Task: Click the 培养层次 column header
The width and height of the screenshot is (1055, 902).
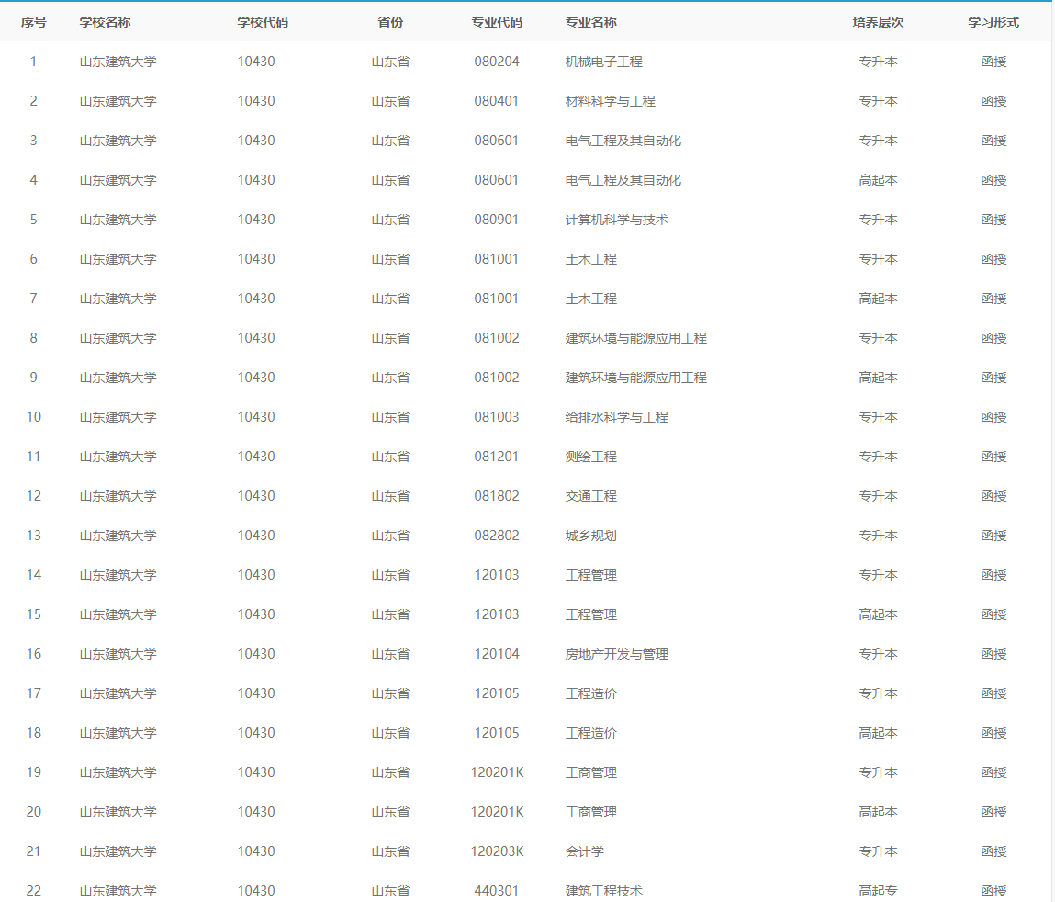Action: [878, 22]
